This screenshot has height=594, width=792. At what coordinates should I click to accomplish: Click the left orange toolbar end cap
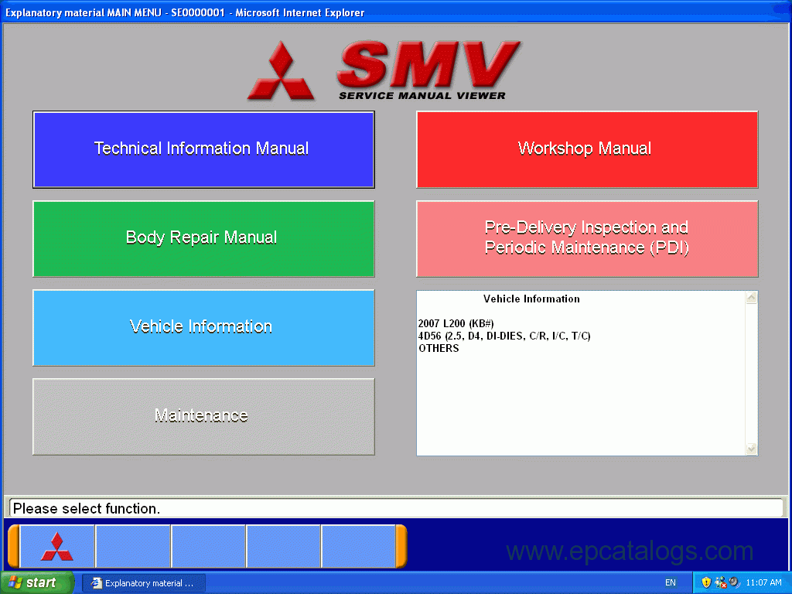pos(14,547)
